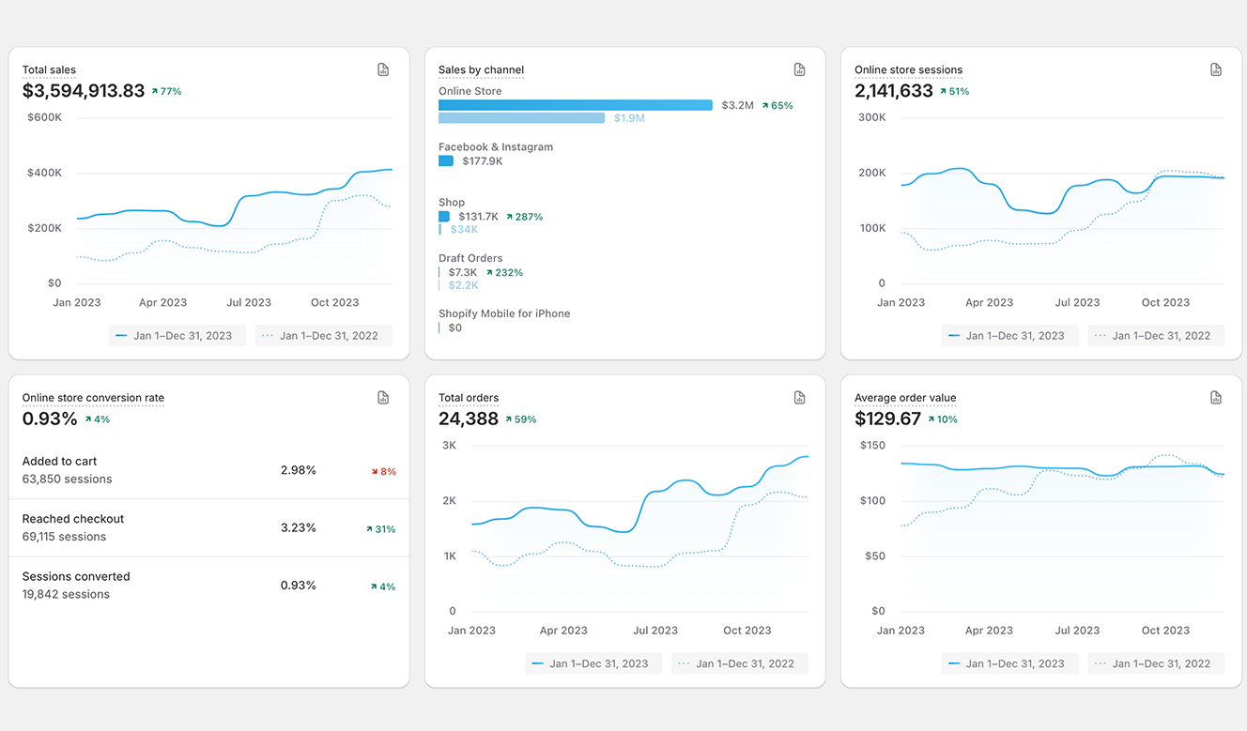1247x731 pixels.
Task: Open the Total orders report icon
Action: click(799, 398)
